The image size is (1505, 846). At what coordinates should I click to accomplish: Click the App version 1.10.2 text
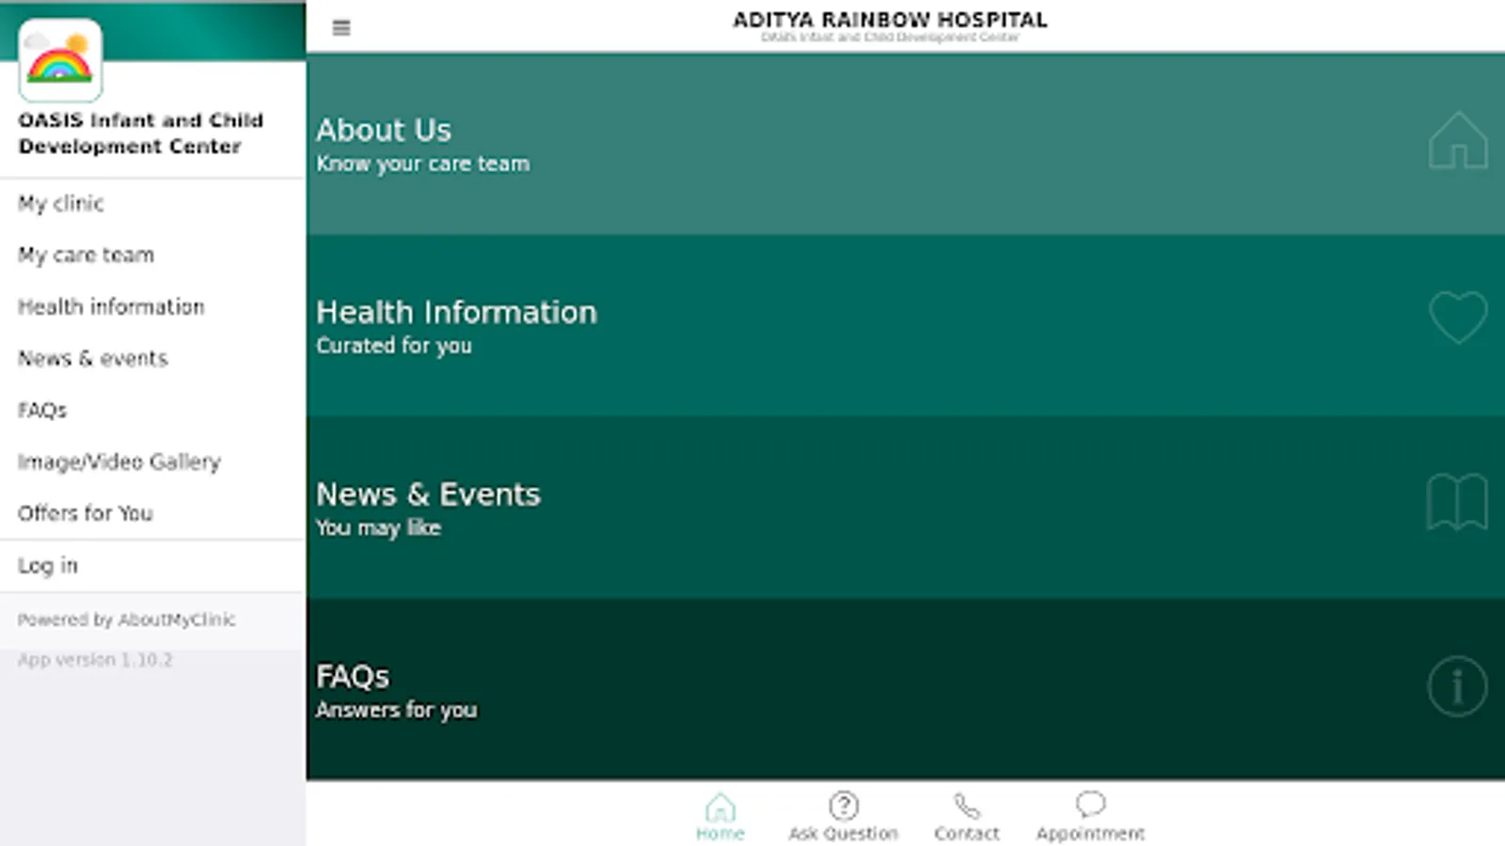coord(95,660)
